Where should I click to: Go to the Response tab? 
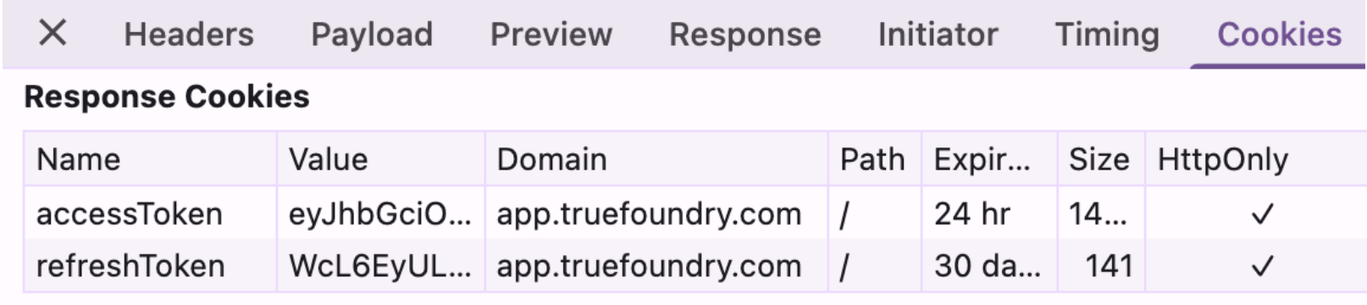[745, 35]
